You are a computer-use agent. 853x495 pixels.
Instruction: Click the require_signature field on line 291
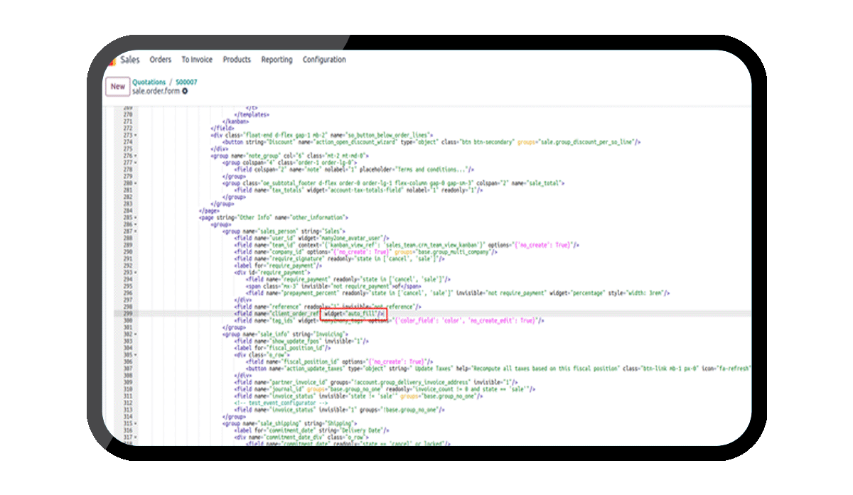pyautogui.click(x=339, y=259)
